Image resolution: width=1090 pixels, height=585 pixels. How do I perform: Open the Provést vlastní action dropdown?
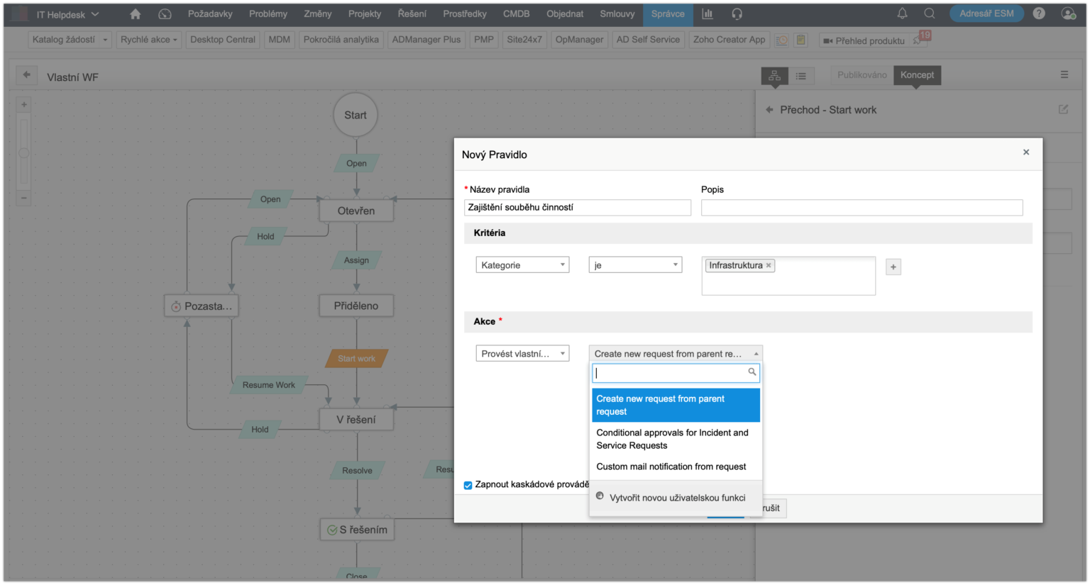pos(522,354)
